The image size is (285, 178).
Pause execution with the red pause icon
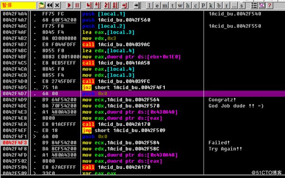pyautogui.click(x=77, y=5)
